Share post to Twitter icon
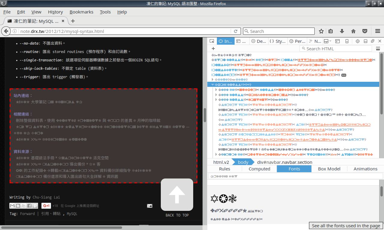The height and width of the screenshot is (230, 384). point(23,206)
